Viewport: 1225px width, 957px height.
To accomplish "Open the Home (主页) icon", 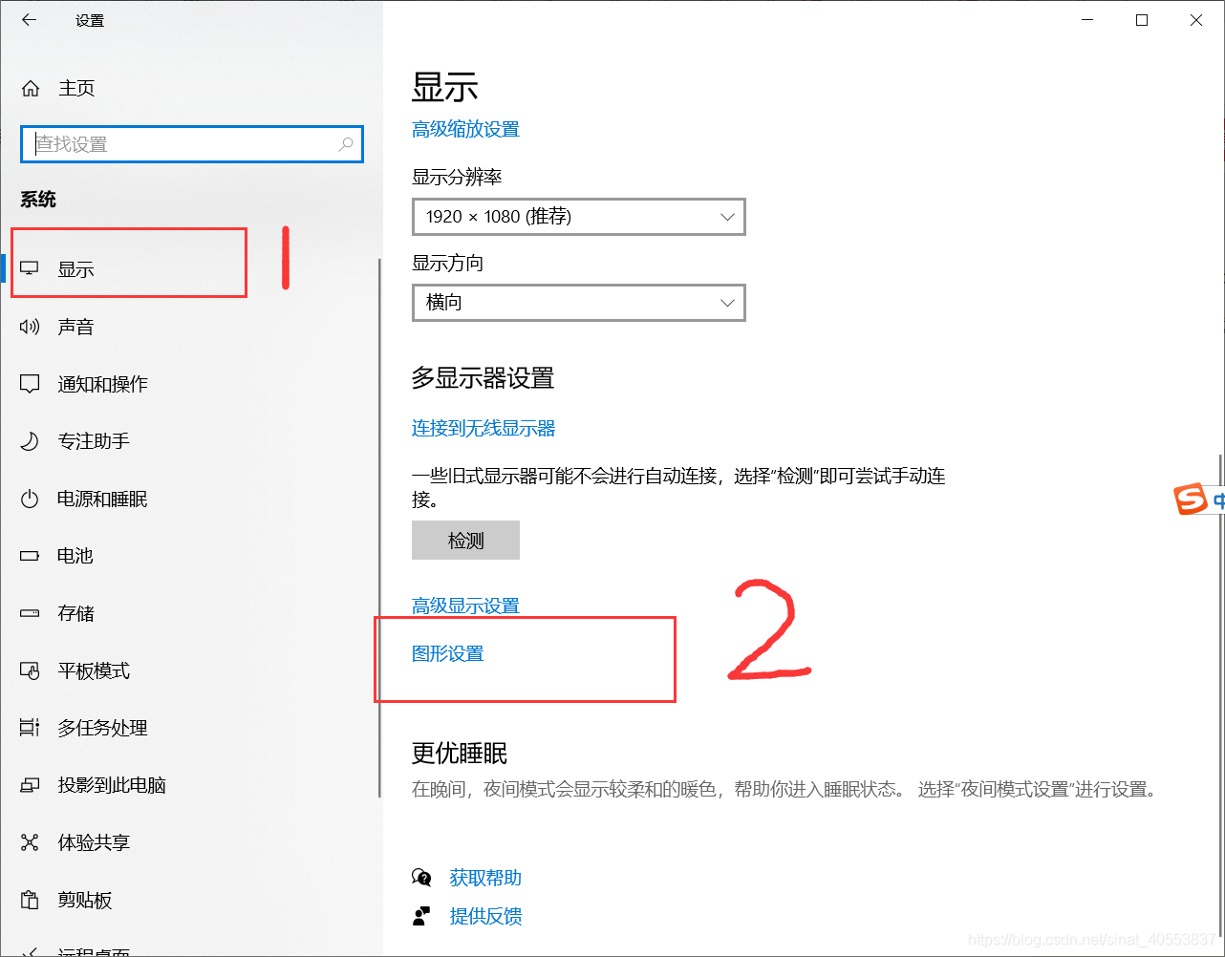I will [x=31, y=89].
